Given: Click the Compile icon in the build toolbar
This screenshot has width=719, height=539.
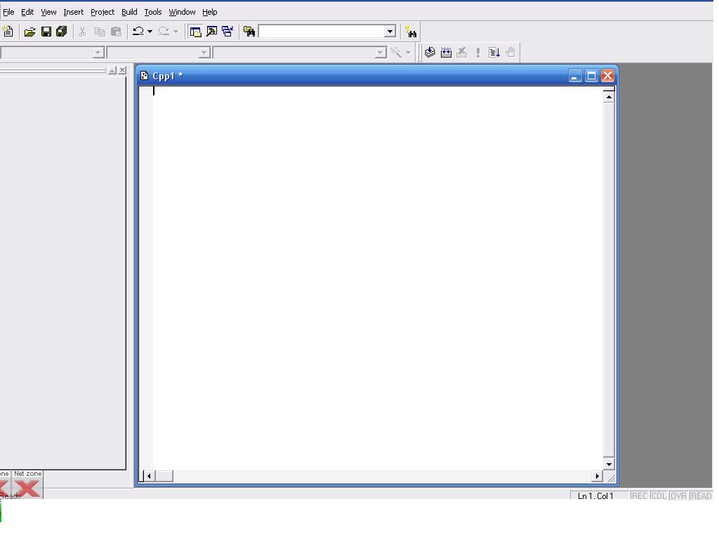Looking at the screenshot, I should coord(430,52).
